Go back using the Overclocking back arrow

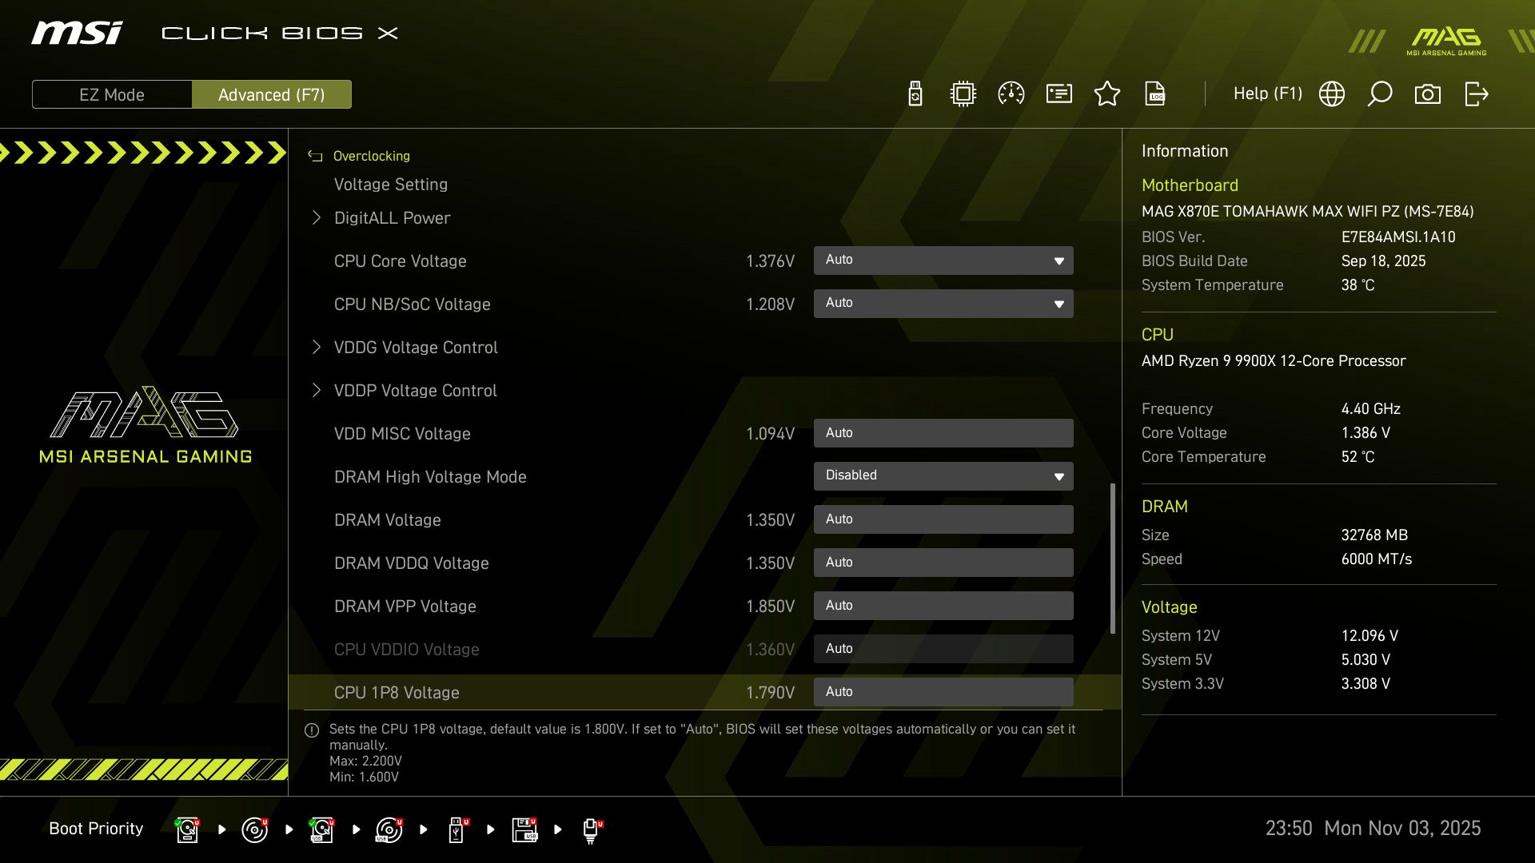point(314,155)
